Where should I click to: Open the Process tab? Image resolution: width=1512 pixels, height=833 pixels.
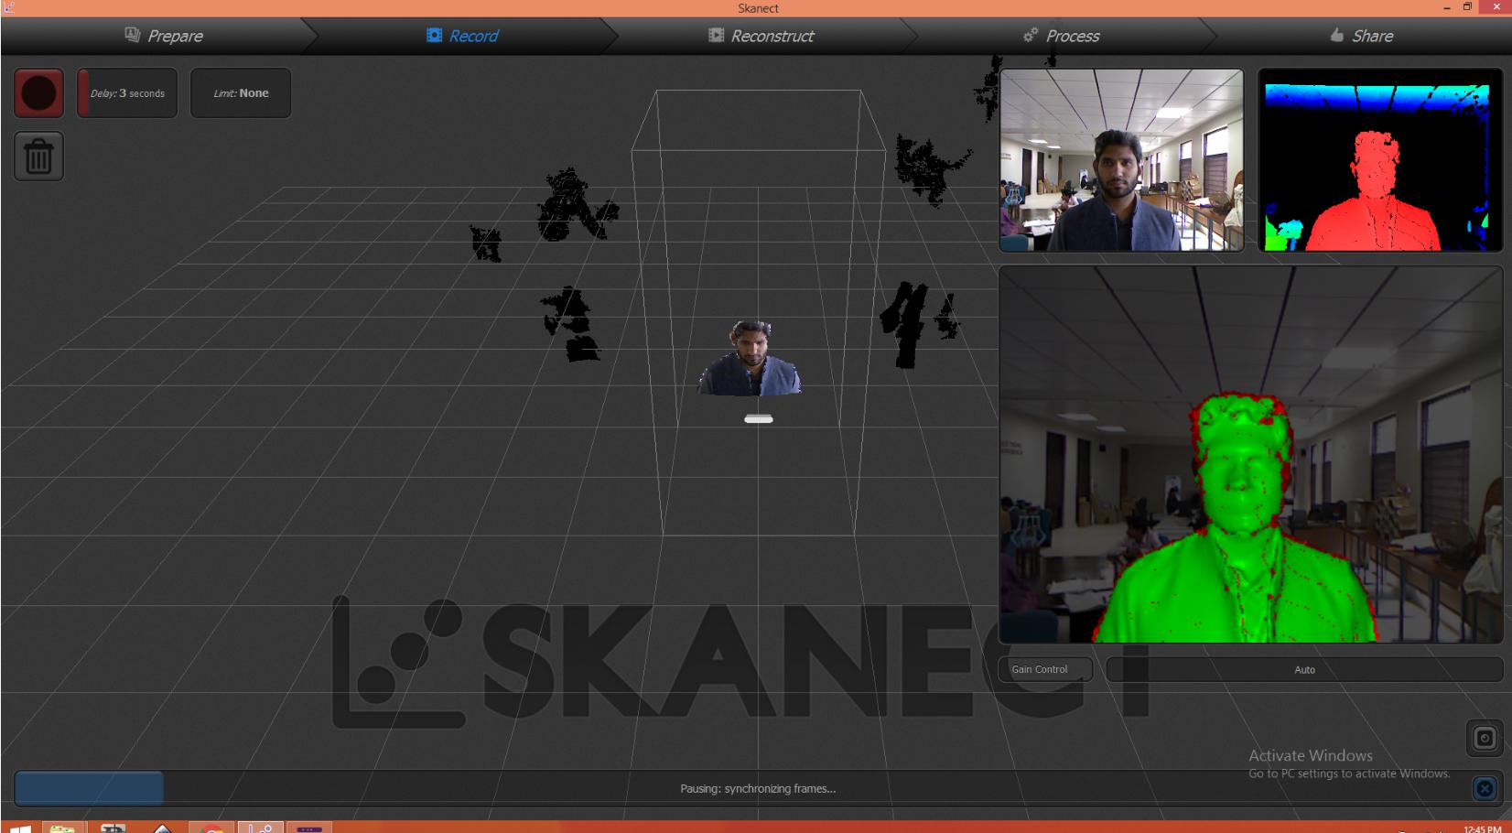coord(1061,36)
